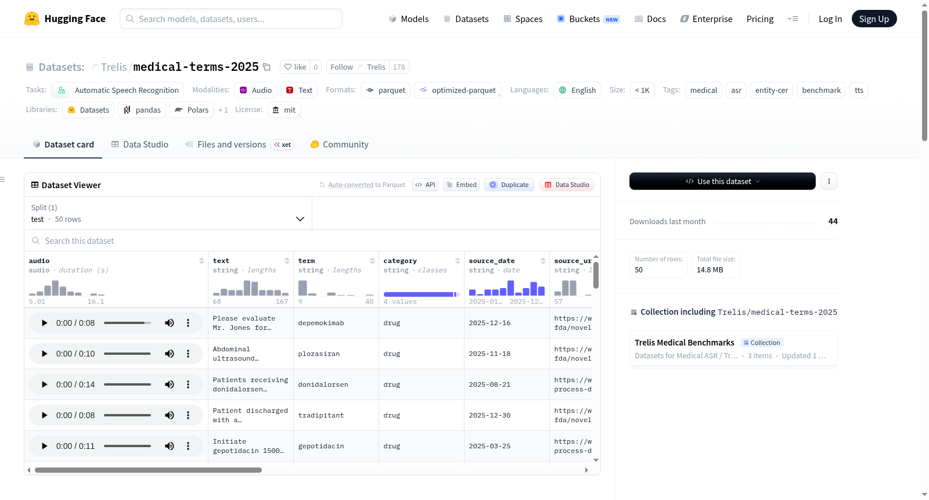The width and height of the screenshot is (929, 500).
Task: Select the mit license tag
Action: 285,110
